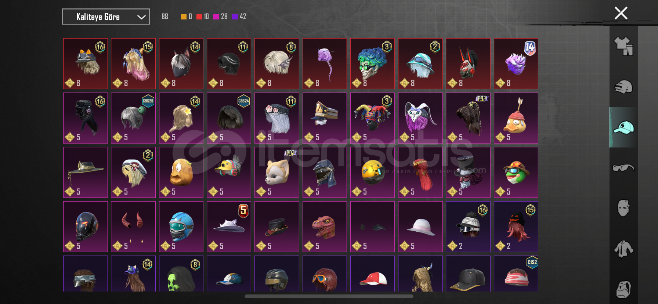This screenshot has height=304, width=658.
Task: Select the cap headwear category icon
Action: point(623,127)
